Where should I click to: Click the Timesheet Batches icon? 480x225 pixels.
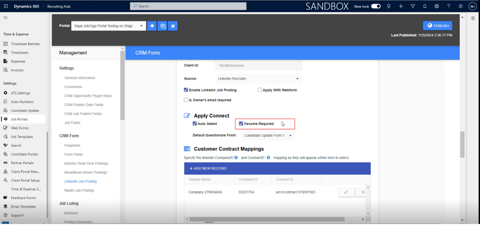(5, 44)
